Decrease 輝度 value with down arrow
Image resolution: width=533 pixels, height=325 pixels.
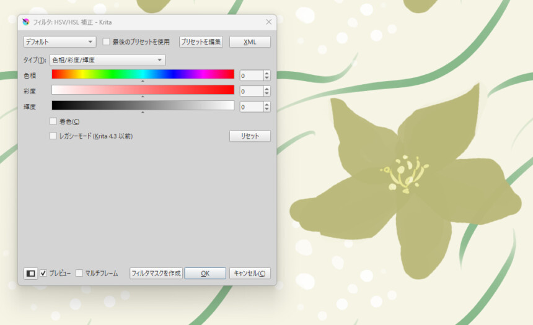pos(267,110)
